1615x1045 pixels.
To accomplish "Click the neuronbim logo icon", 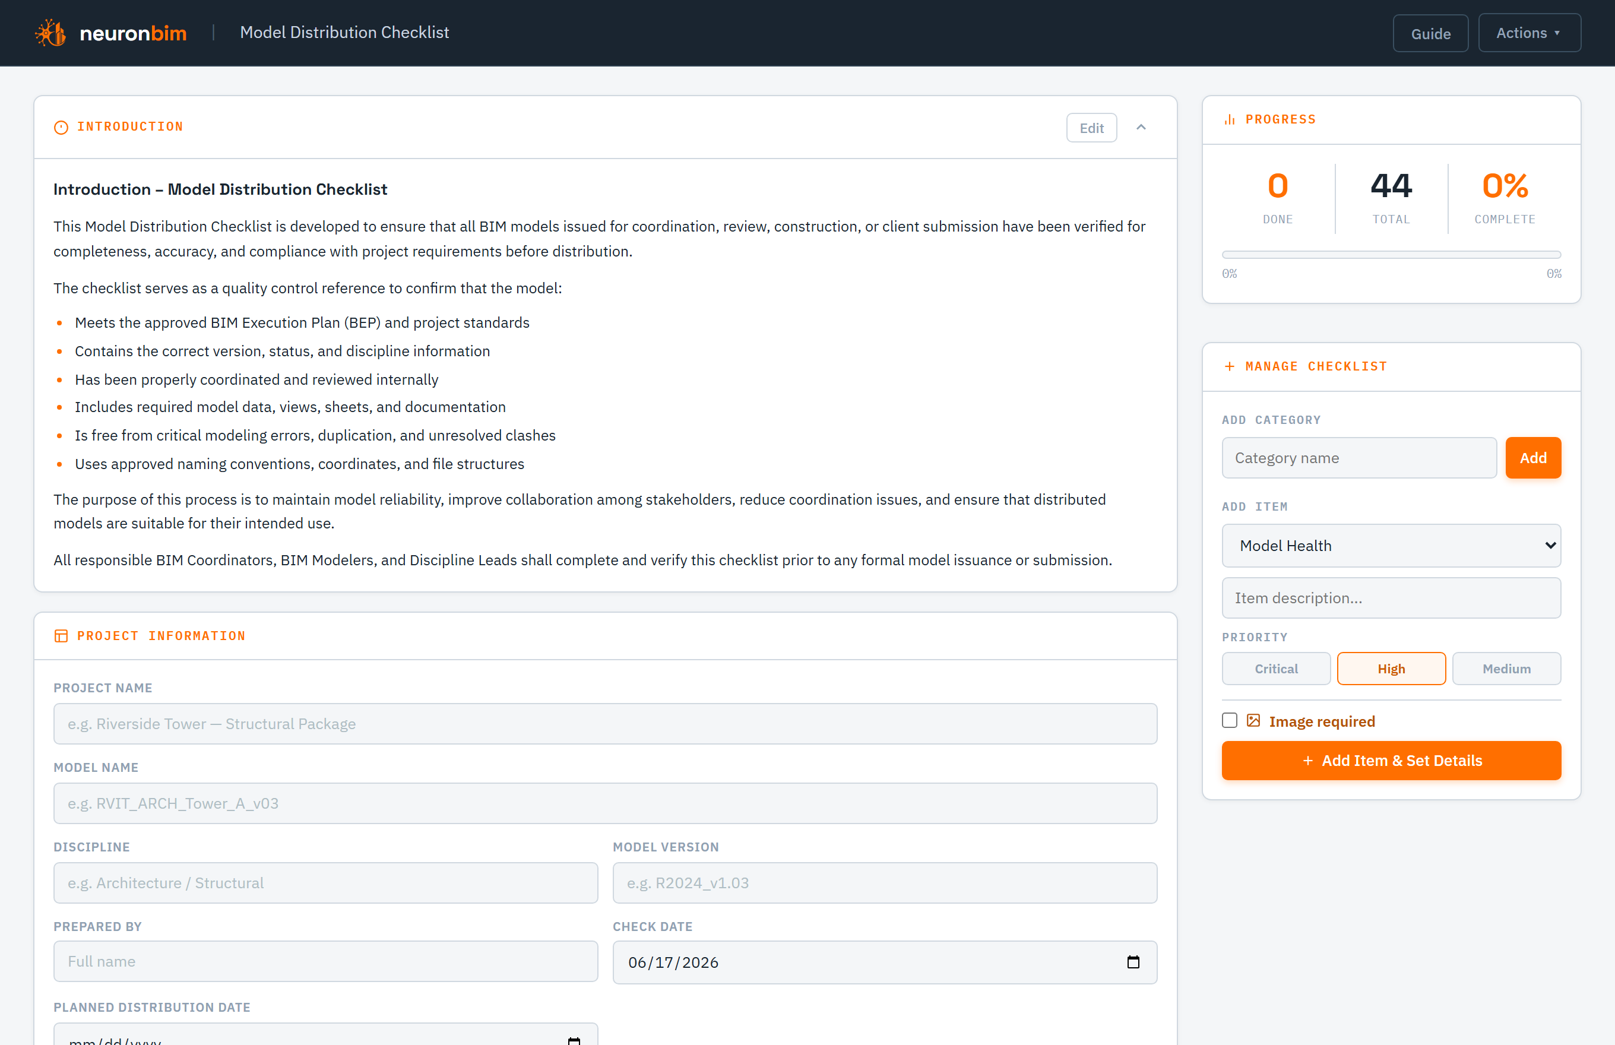I will coord(51,33).
